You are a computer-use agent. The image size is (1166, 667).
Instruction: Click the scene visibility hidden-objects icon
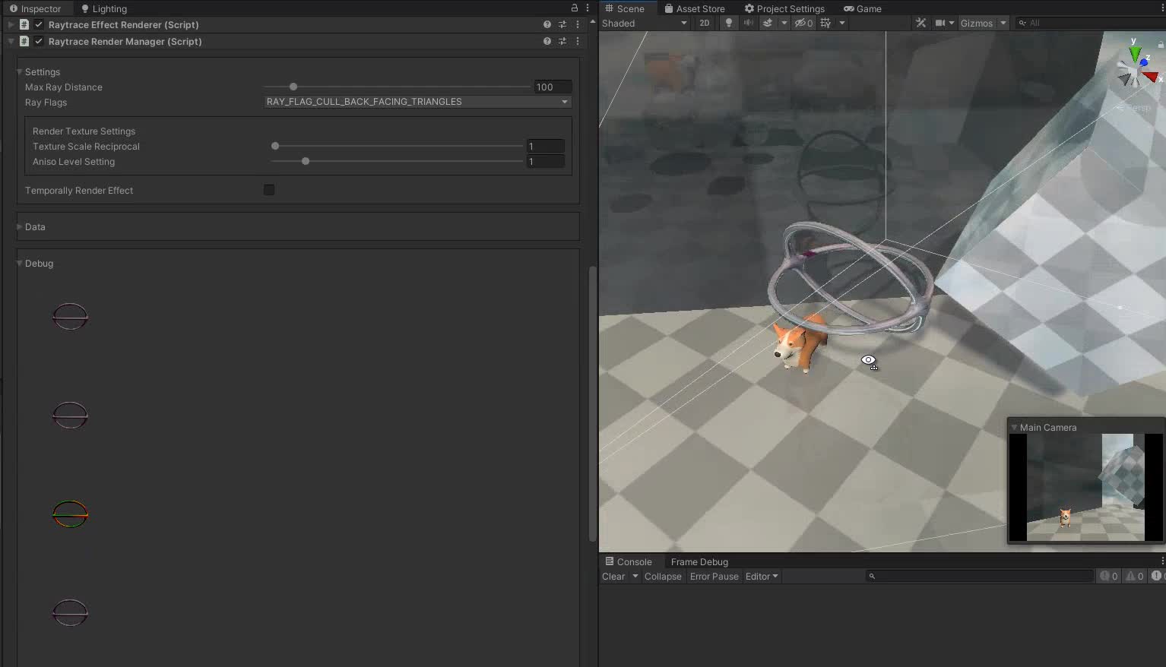[x=803, y=23]
